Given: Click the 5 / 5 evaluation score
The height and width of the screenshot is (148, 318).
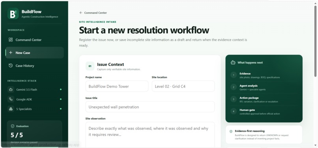Looking at the screenshot, I should 17,135.
